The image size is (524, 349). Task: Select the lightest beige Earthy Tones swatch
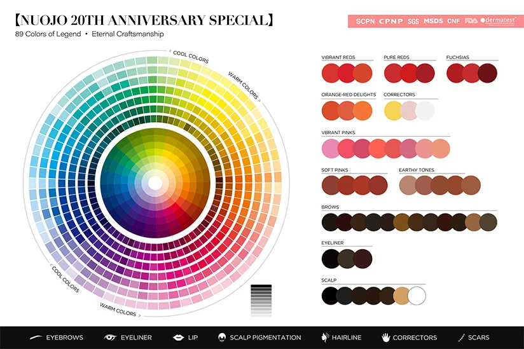point(407,186)
